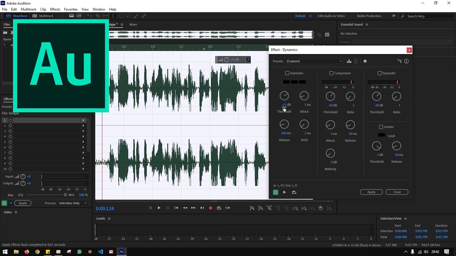Screen dimensions: 456x256
Task: Open the Favorites menu
Action: tap(71, 9)
